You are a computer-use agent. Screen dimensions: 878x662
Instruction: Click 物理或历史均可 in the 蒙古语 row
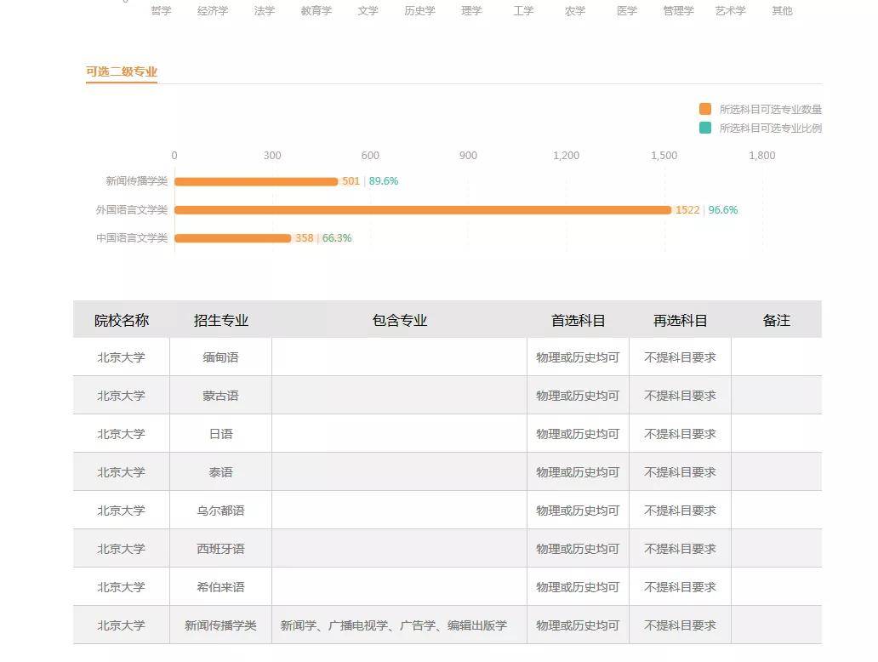578,396
